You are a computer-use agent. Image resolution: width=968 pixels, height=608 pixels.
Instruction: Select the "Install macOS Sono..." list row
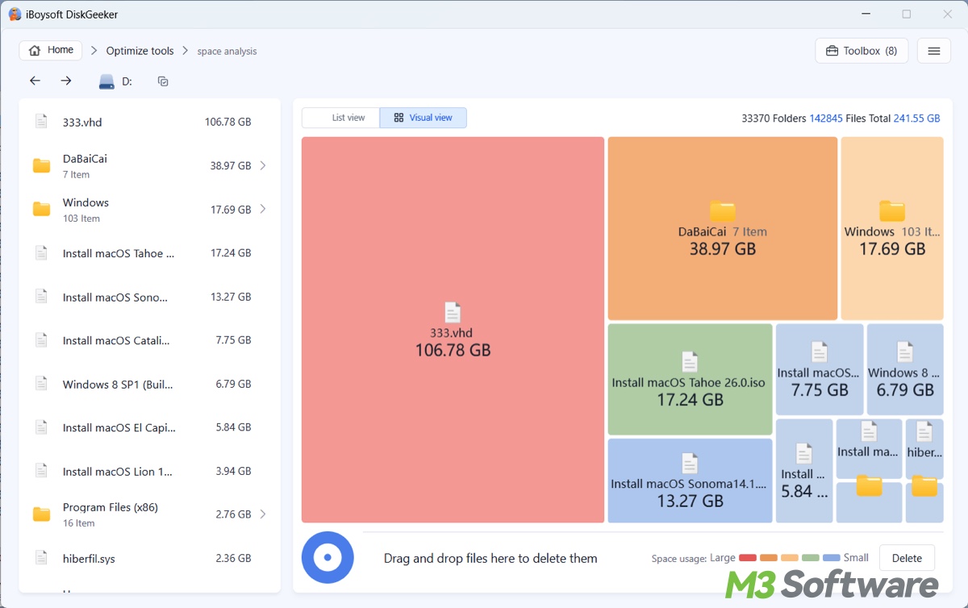point(150,297)
